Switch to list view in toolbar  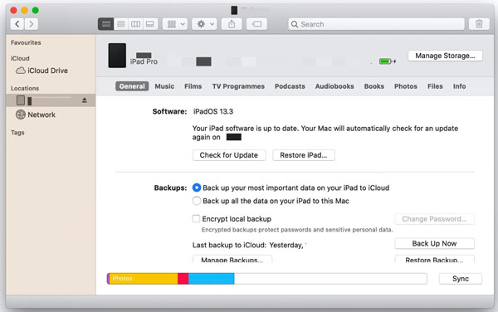[x=120, y=24]
